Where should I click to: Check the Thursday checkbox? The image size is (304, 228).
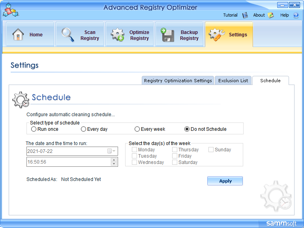(x=175, y=150)
